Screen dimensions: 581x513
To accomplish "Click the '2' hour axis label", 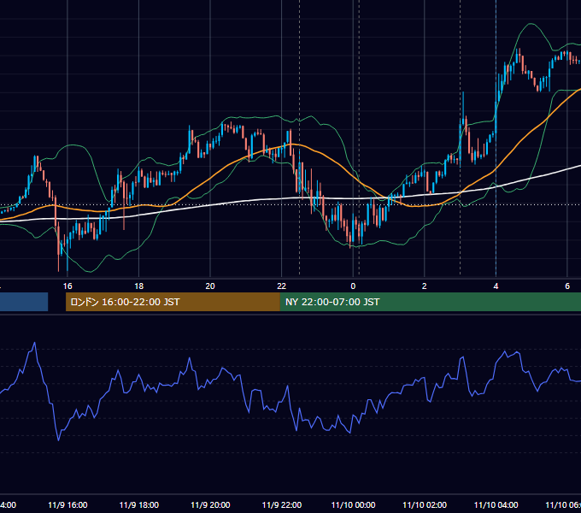I will pos(425,286).
